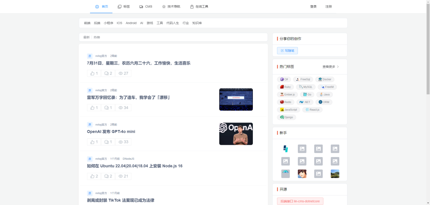This screenshot has width=430, height=205.
Task: Open the first 新手 user avatar with phone logo
Action: coord(285,149)
